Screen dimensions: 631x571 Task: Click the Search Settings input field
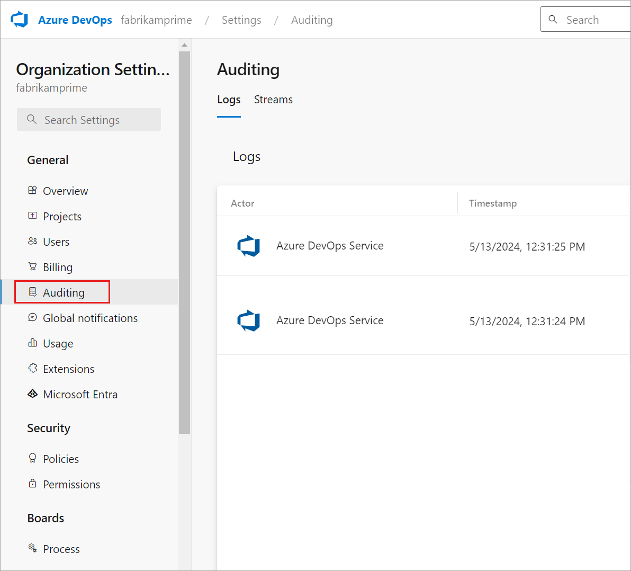89,120
